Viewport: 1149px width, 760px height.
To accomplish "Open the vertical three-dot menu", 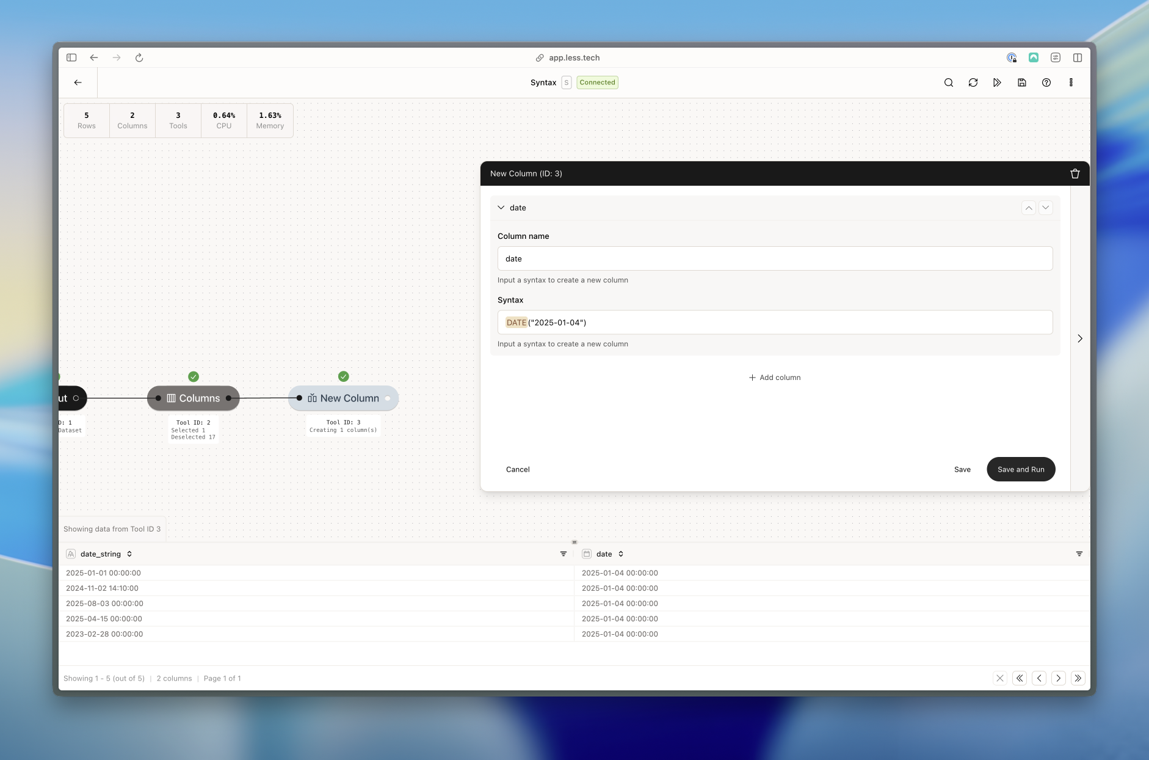I will coord(1071,82).
